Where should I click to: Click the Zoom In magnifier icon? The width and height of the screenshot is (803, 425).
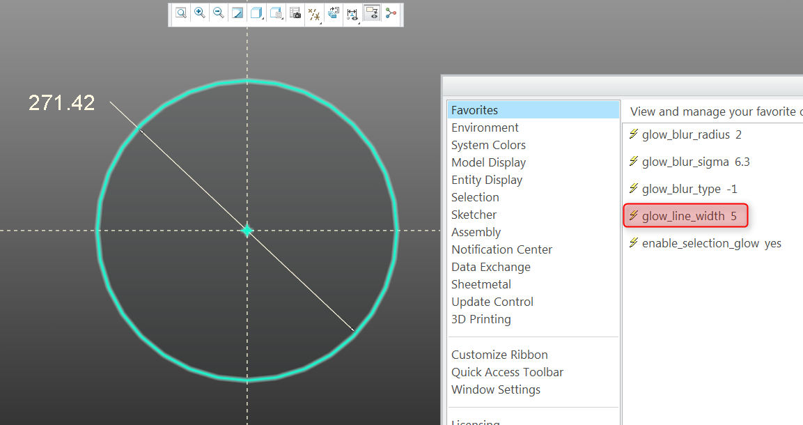click(200, 13)
